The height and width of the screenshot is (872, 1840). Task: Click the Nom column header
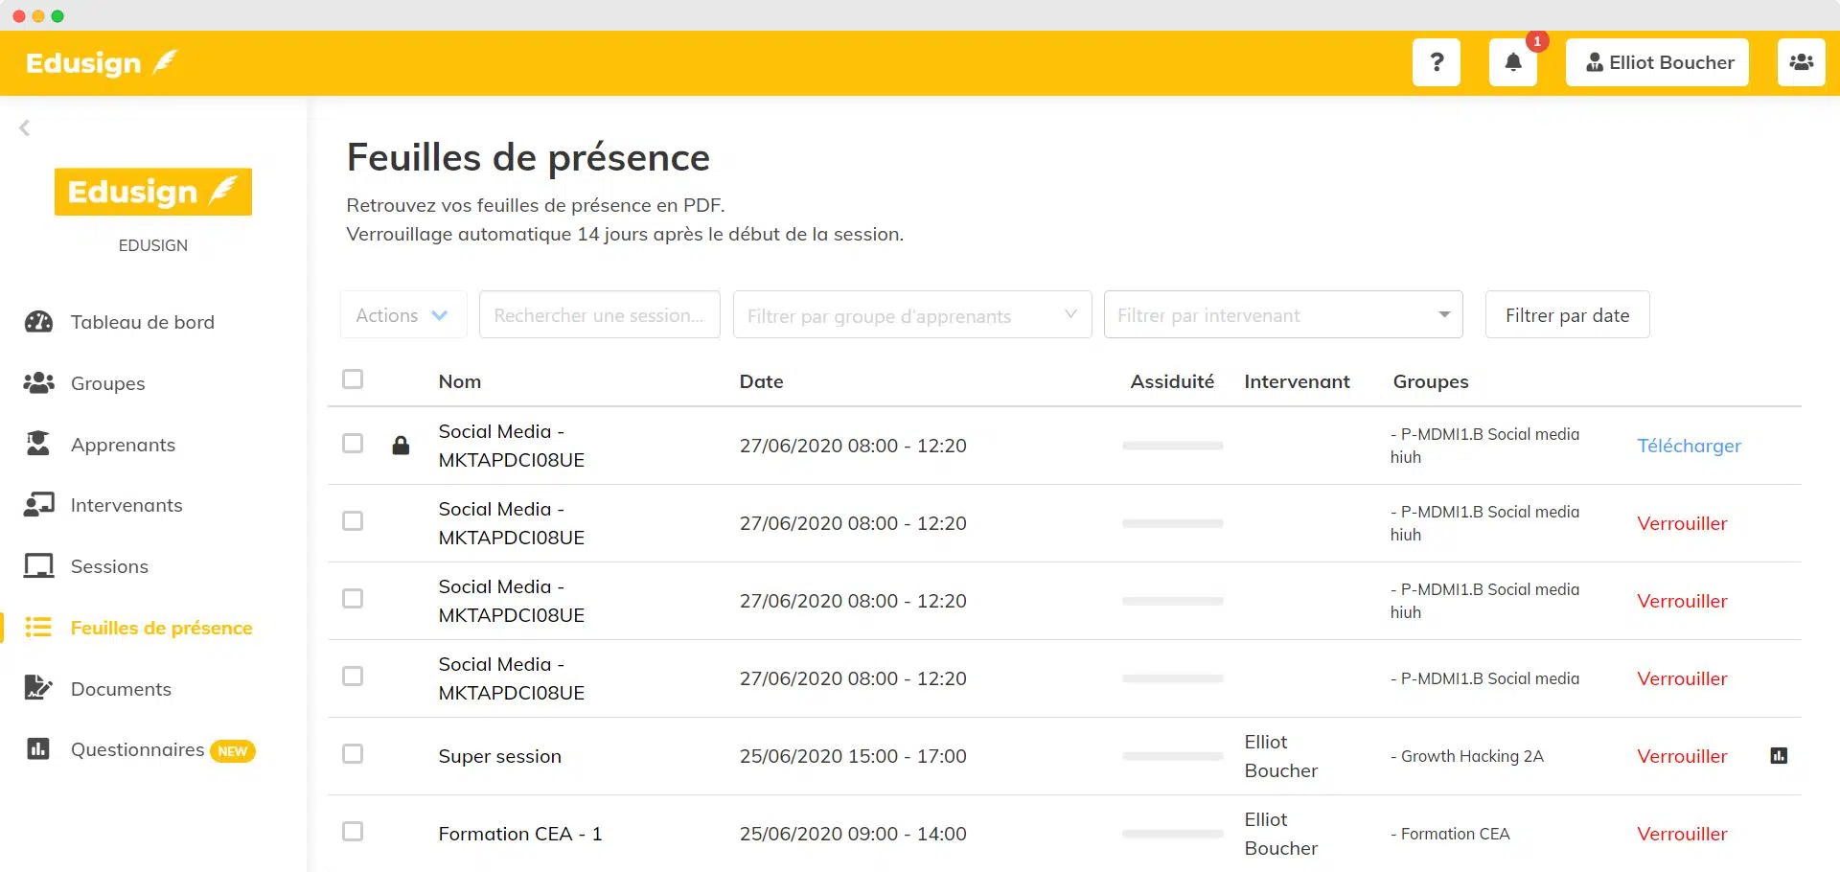(x=460, y=381)
